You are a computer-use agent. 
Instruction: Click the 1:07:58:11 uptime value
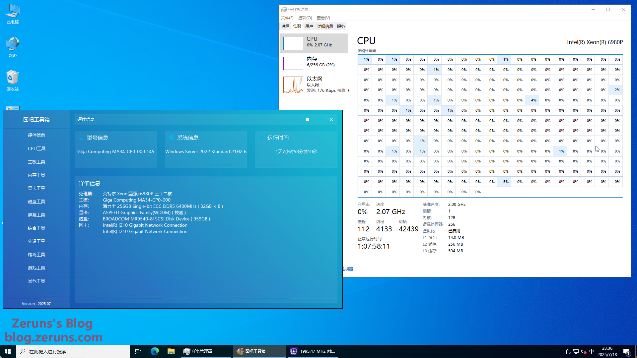coord(374,246)
